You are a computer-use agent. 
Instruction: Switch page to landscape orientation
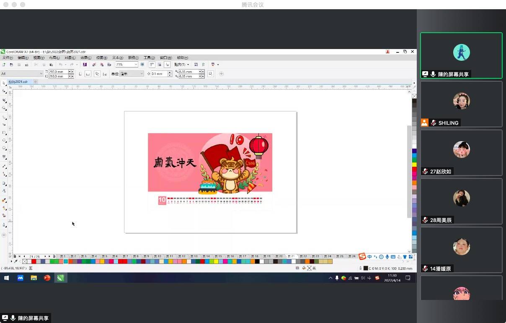tap(88, 74)
